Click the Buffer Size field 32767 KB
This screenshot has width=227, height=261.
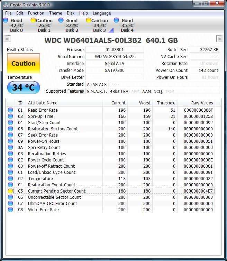[205, 49]
